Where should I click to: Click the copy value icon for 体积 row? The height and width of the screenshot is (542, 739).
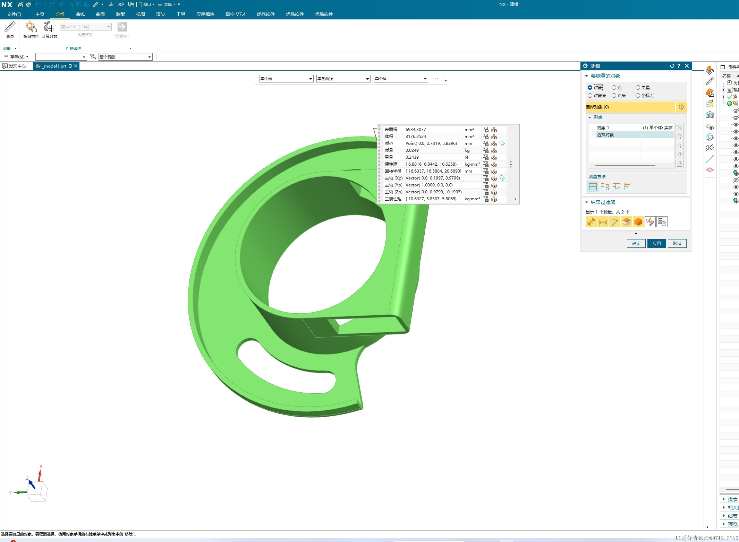tap(486, 137)
